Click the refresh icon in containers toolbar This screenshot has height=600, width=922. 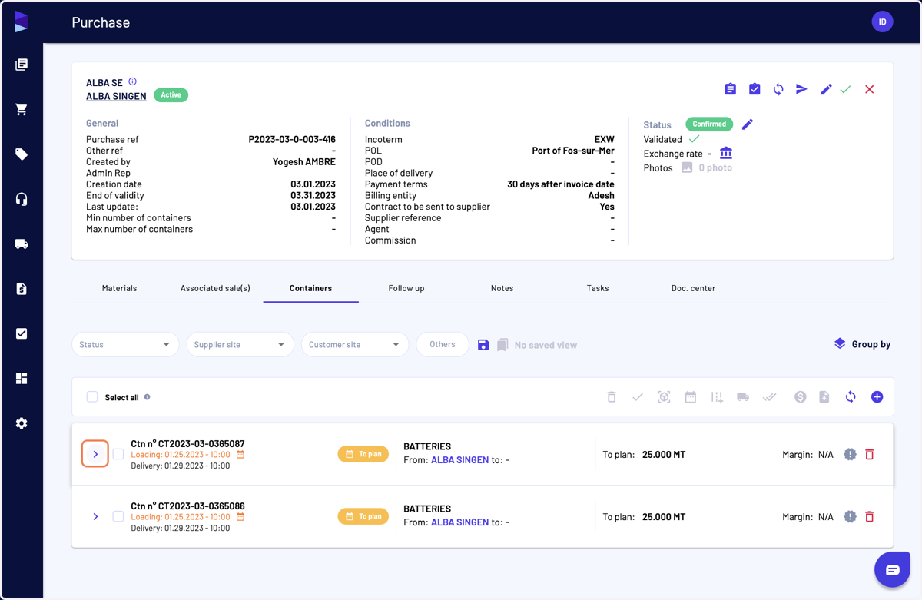pos(851,397)
